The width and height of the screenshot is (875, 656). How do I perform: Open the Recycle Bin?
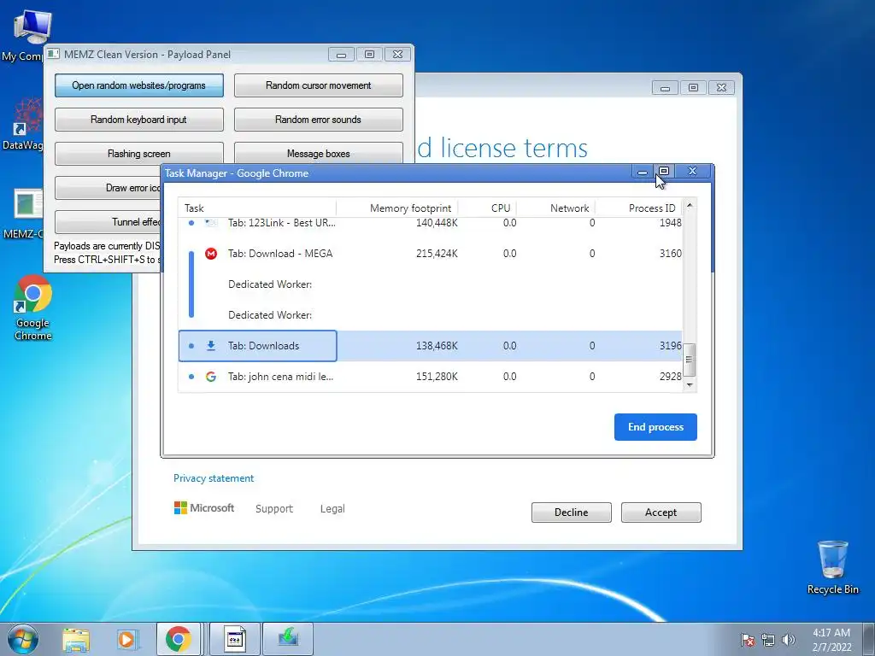coord(832,567)
